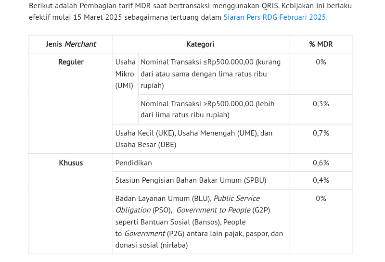This screenshot has height=262, width=385.
Task: Click the 0,7% MDR value
Action: point(321,133)
